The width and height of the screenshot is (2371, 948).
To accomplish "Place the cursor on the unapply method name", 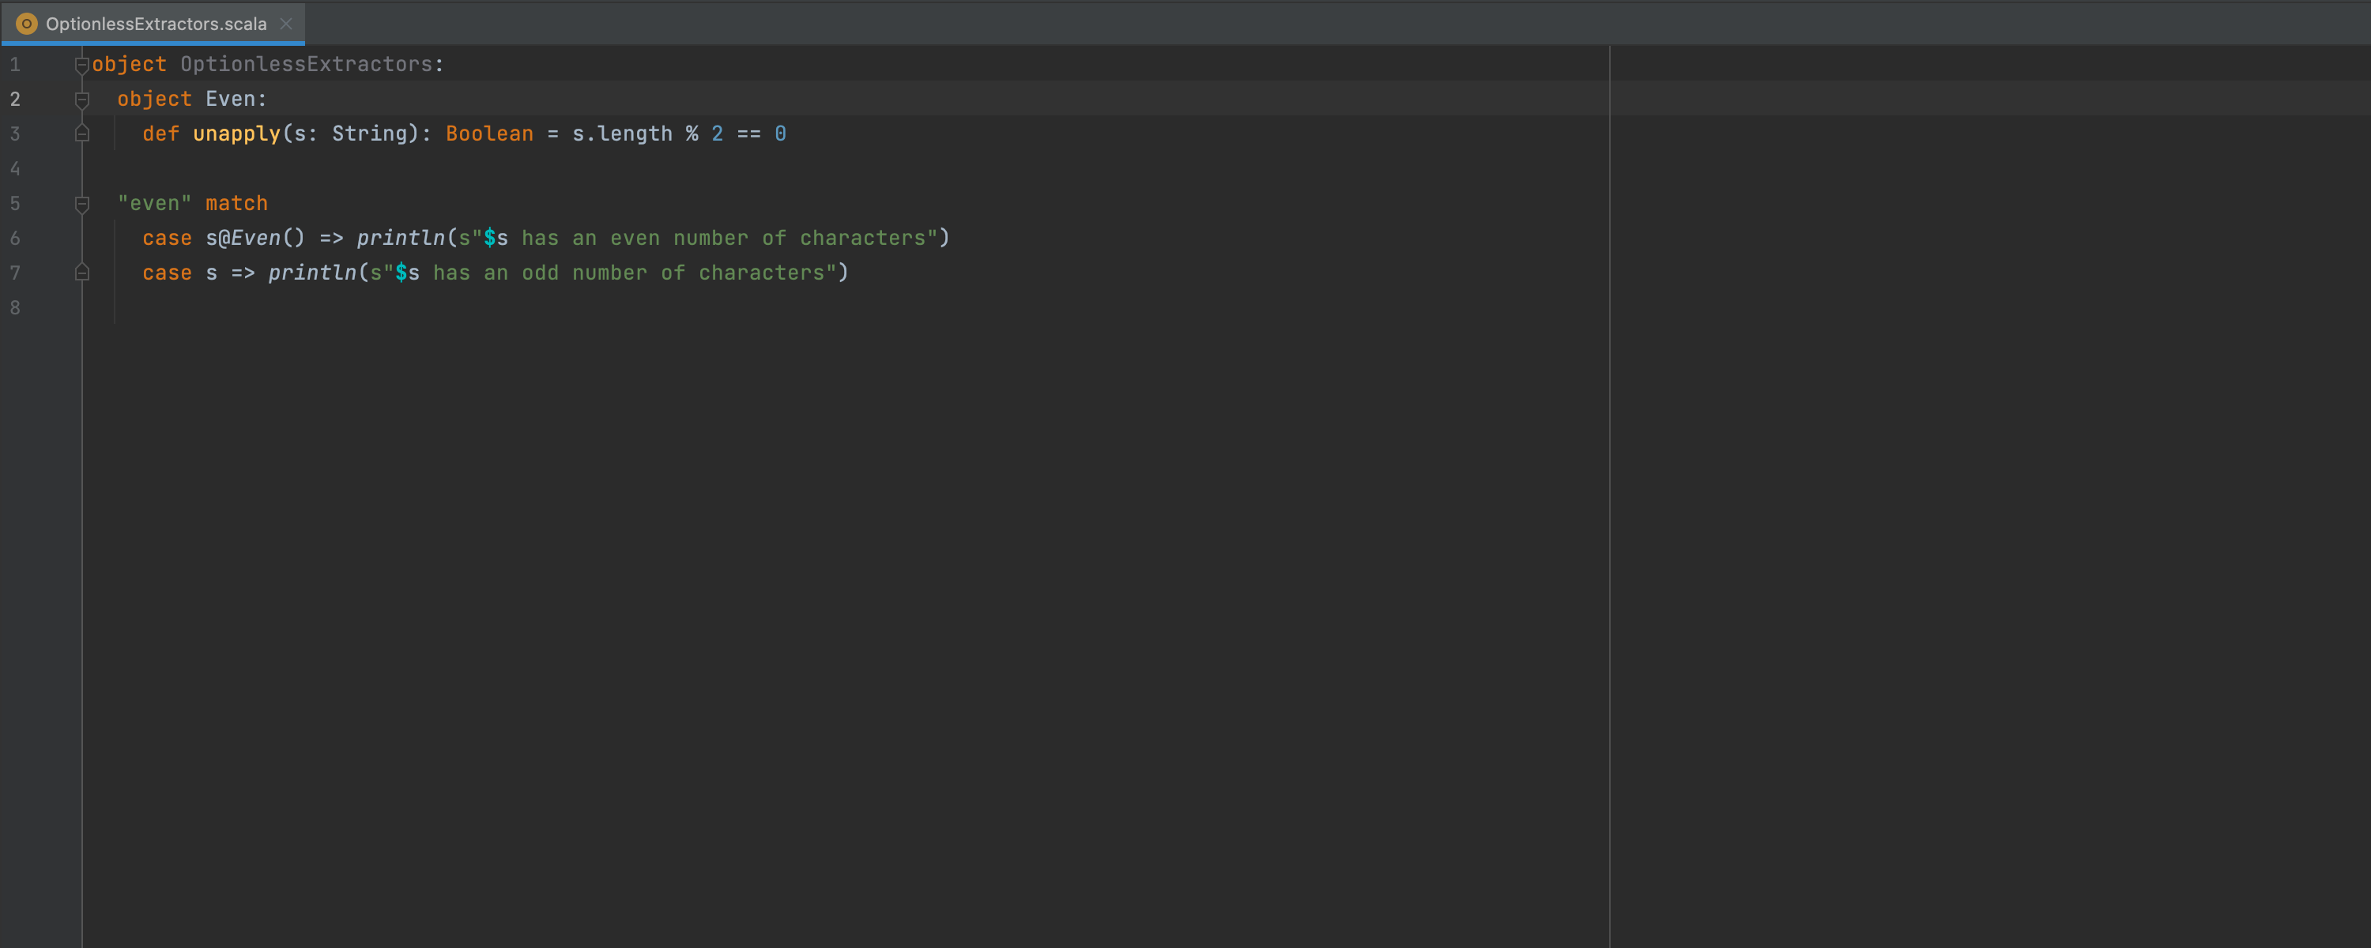I will coord(236,134).
